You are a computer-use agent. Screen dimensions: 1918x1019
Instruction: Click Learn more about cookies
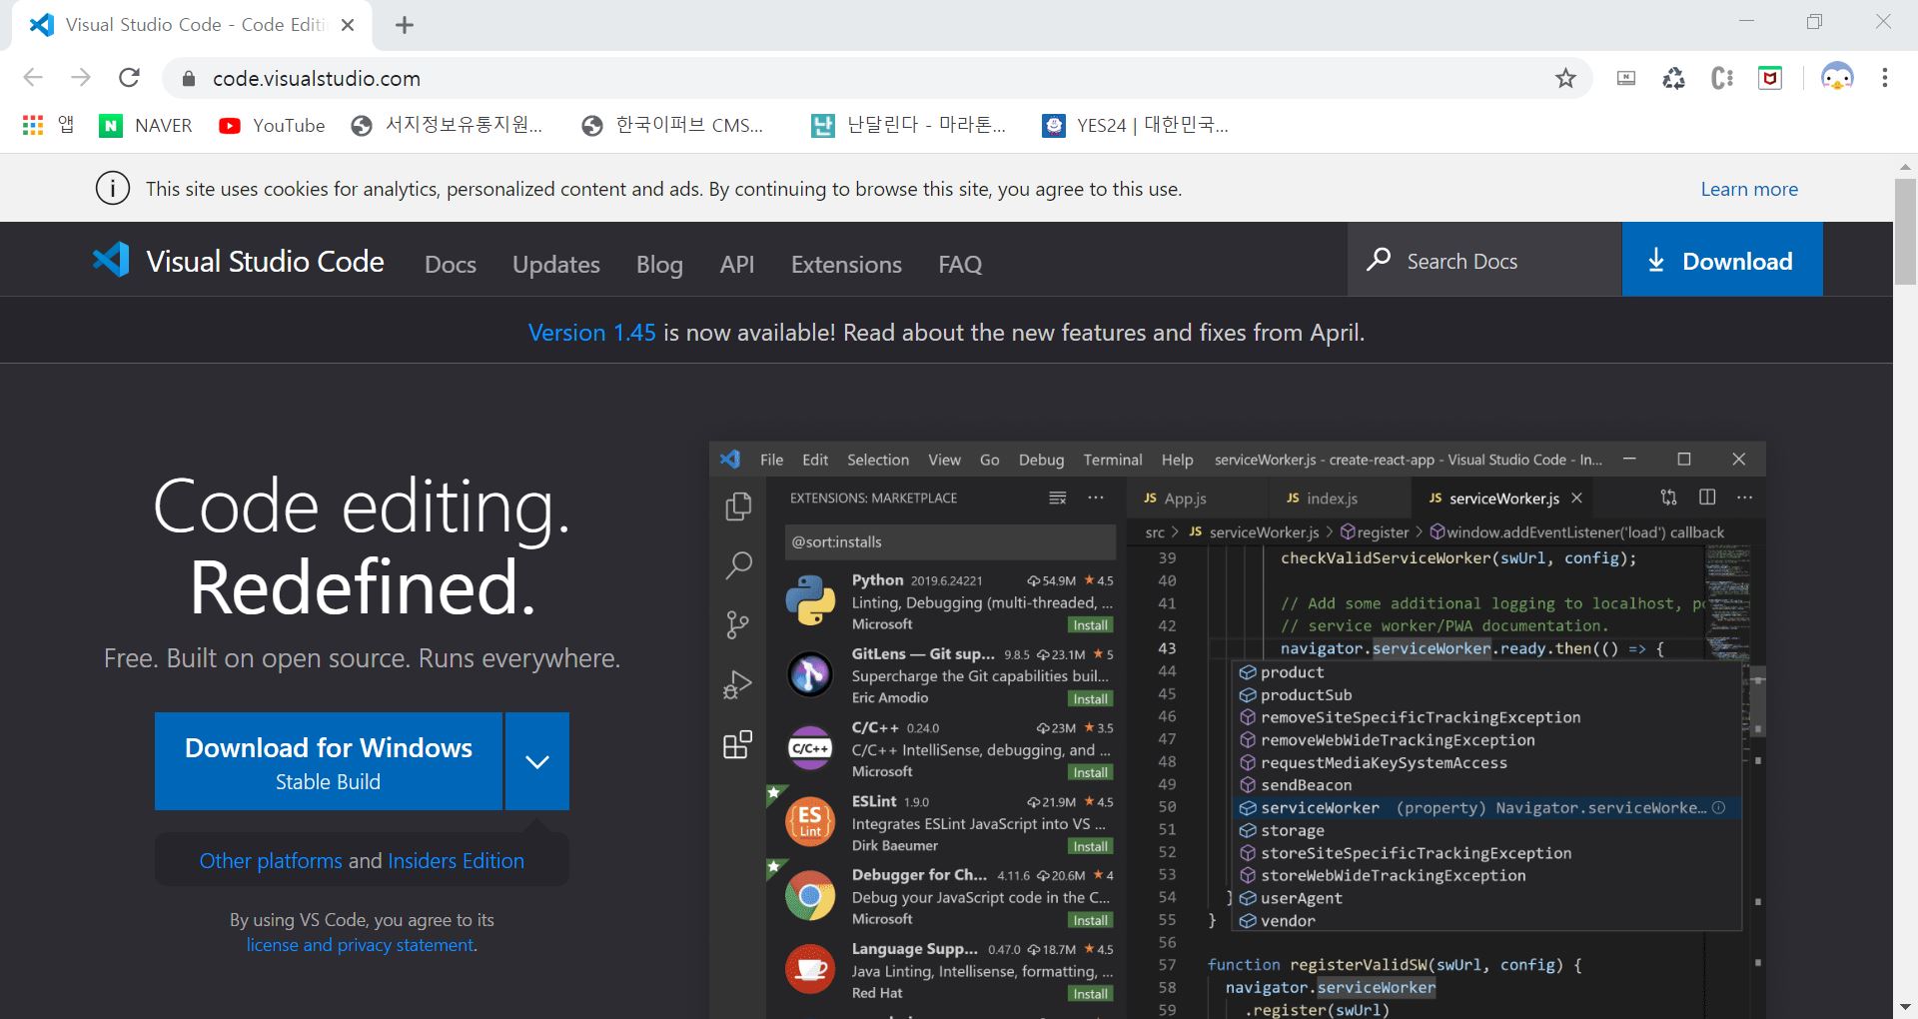tap(1749, 189)
